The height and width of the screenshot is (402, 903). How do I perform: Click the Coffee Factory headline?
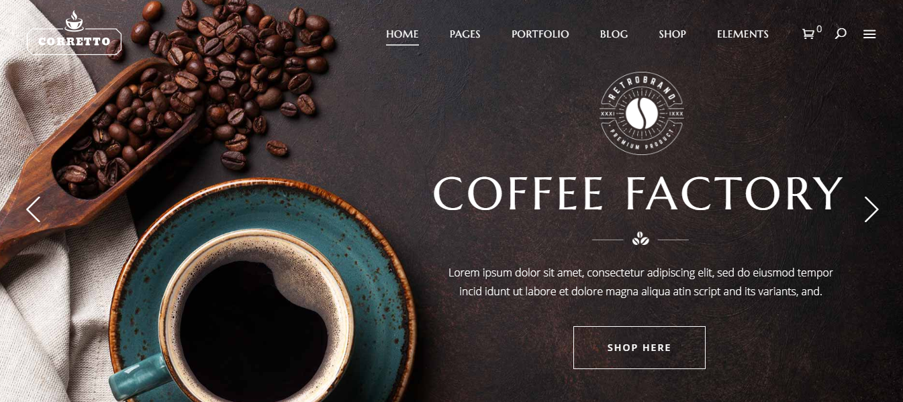[x=638, y=193]
